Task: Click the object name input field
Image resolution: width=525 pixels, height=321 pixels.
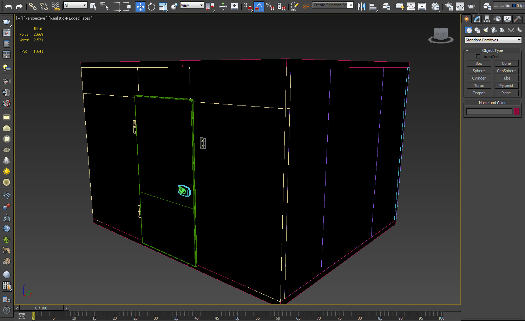Action: click(x=489, y=111)
